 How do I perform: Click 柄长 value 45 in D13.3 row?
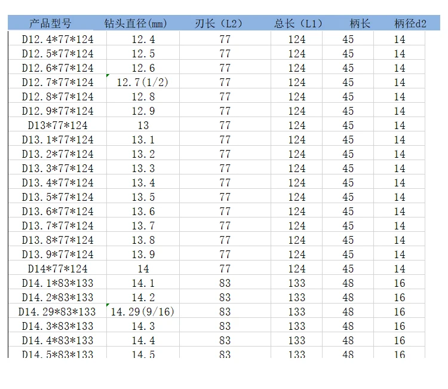click(348, 169)
